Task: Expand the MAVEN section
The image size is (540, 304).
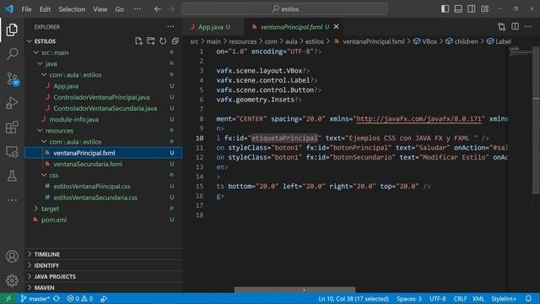Action: [x=103, y=287]
